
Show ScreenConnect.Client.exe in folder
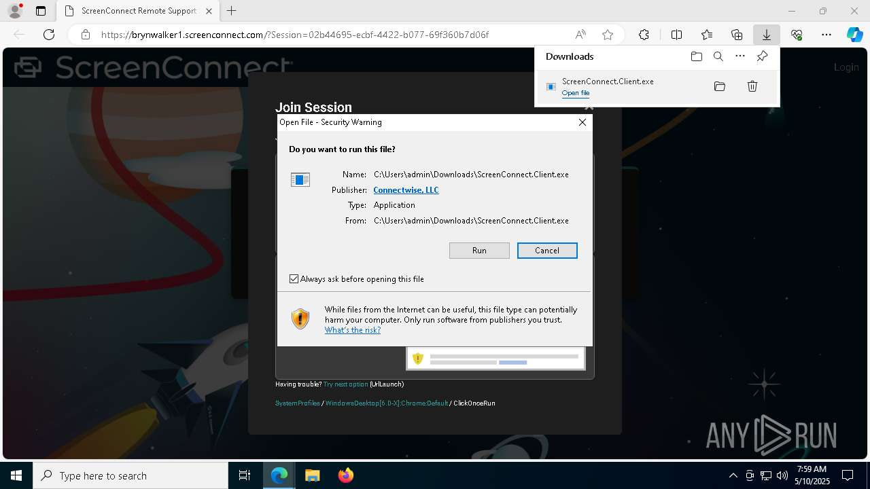click(x=720, y=86)
